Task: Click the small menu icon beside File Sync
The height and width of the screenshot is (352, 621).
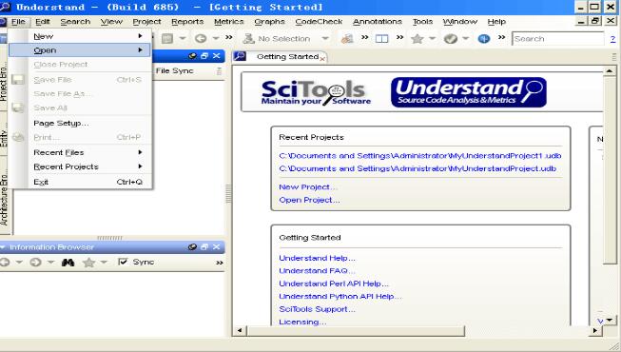Action: 219,71
